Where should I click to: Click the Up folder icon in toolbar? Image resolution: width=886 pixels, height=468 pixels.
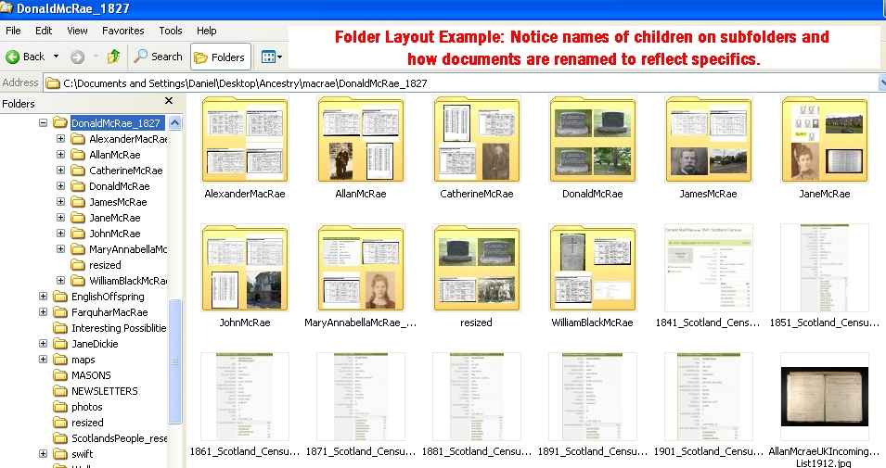point(113,57)
